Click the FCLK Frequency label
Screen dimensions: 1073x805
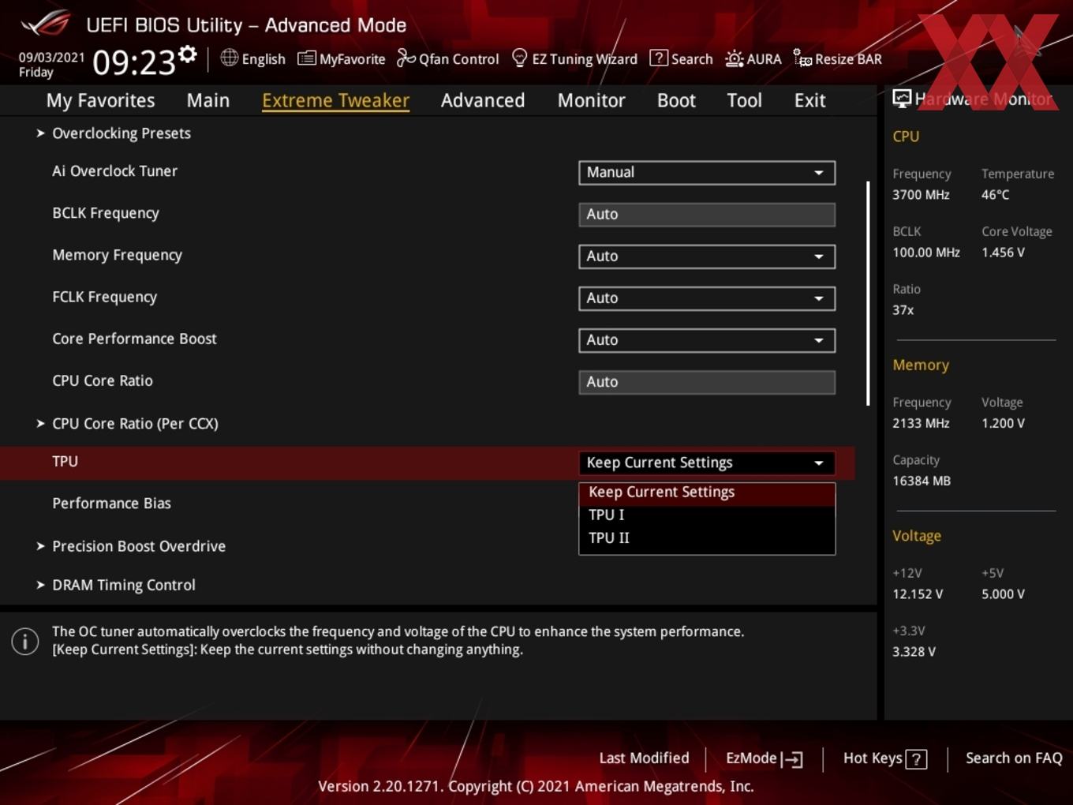(x=104, y=297)
